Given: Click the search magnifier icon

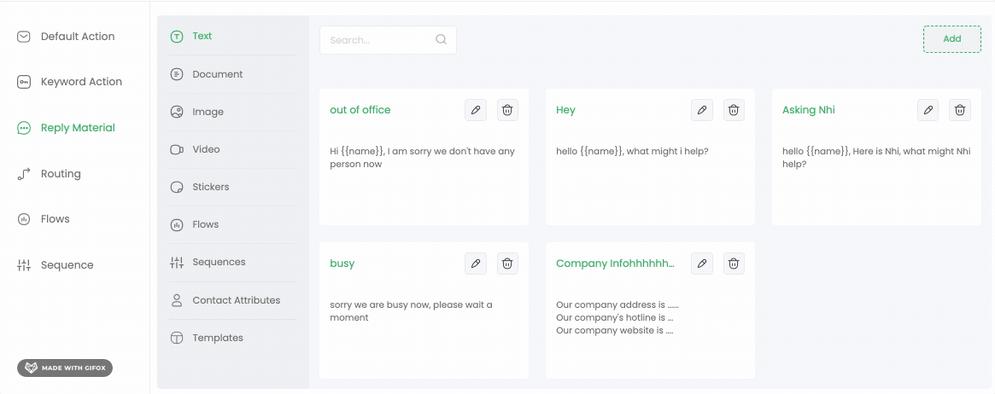Looking at the screenshot, I should click(441, 40).
